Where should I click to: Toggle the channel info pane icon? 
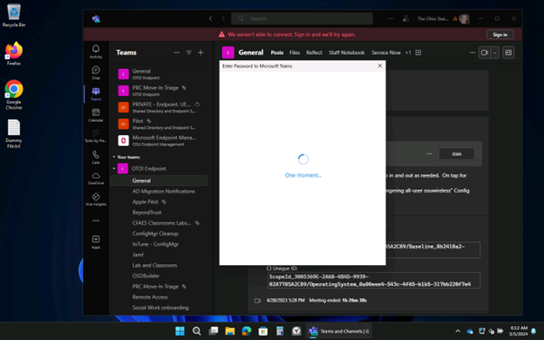pyautogui.click(x=508, y=52)
